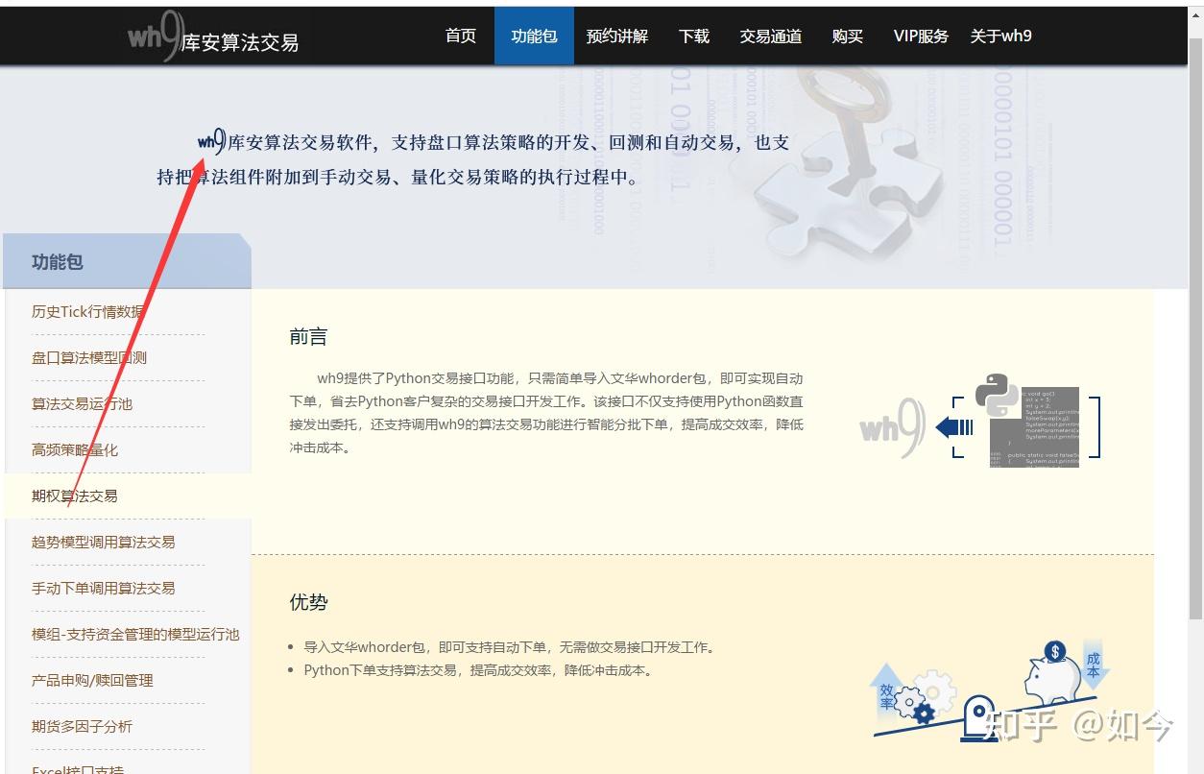The width and height of the screenshot is (1204, 774).
Task: Click the Excel接口支持 sidebar entry
Action: 76,768
